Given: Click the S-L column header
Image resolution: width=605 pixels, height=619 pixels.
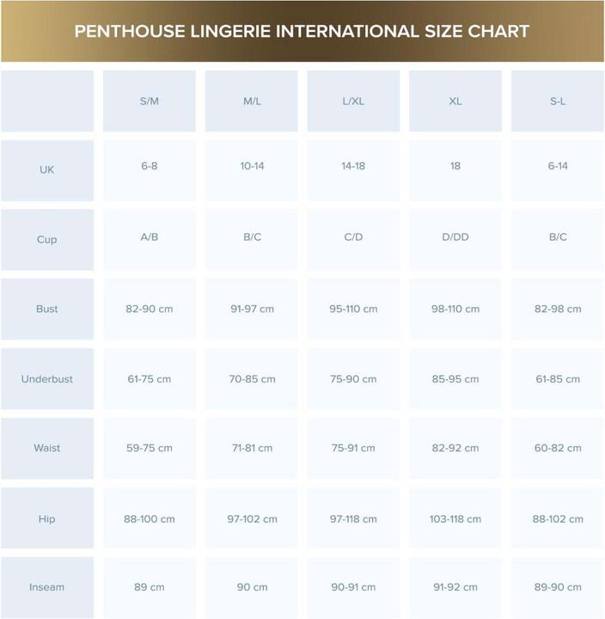Looking at the screenshot, I should tap(558, 101).
